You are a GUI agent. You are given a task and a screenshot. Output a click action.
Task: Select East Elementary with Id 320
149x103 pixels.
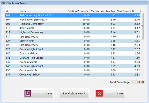coord(73,37)
